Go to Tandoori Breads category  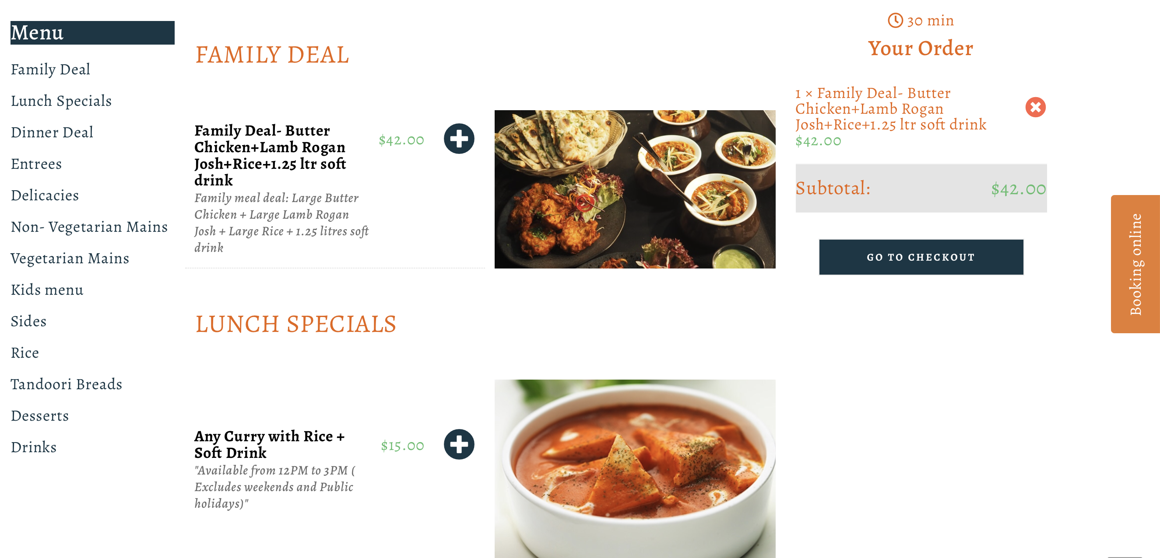(67, 384)
